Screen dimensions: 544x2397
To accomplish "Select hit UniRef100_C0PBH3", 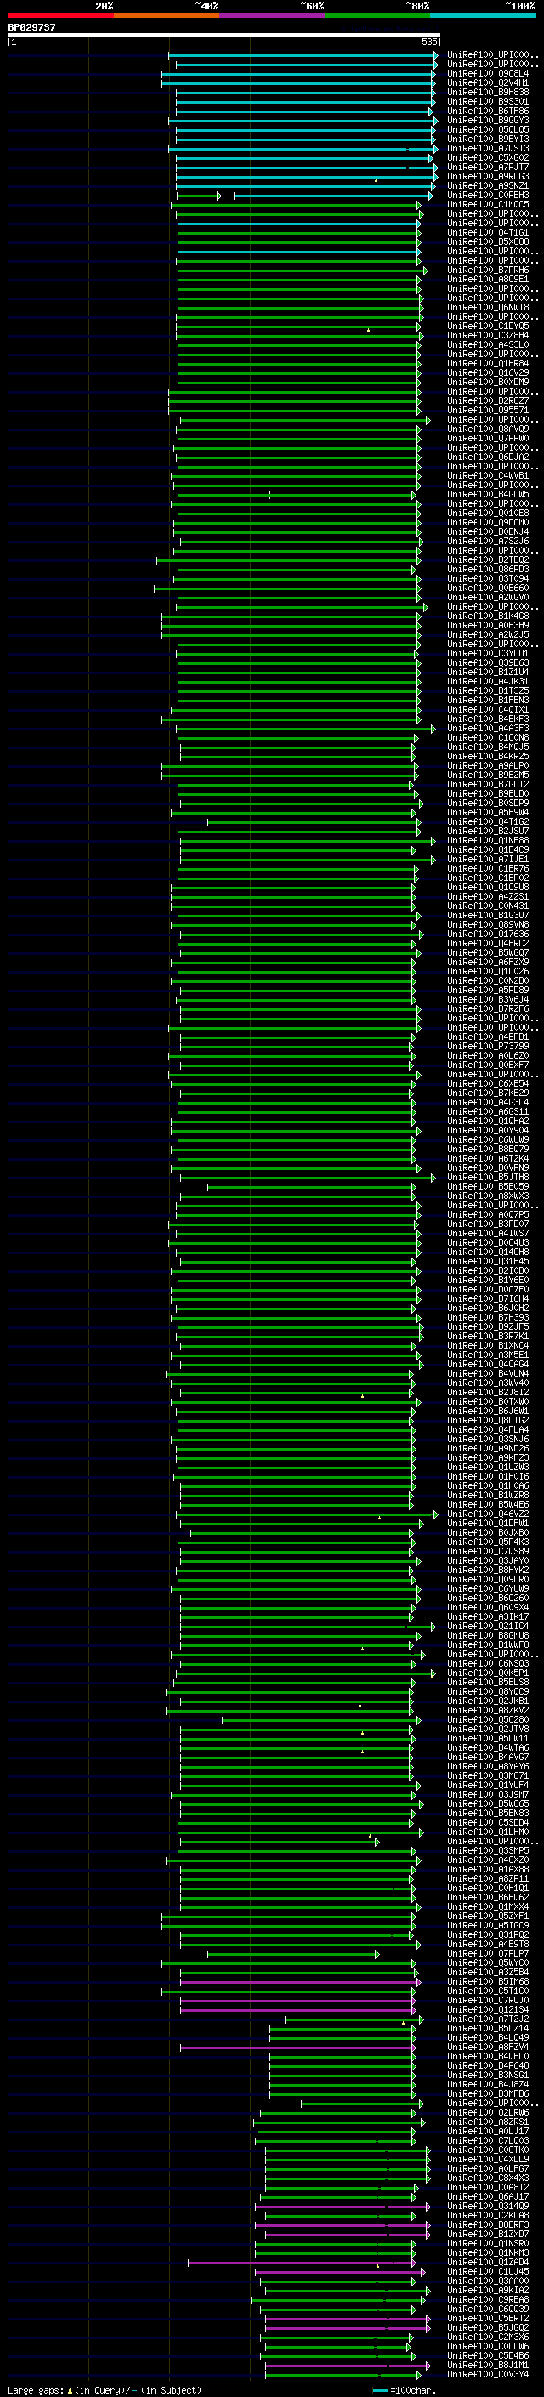I will click(x=487, y=196).
